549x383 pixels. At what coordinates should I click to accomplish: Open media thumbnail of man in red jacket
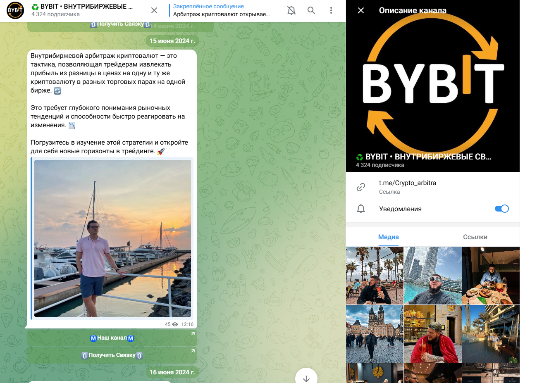[x=433, y=334]
